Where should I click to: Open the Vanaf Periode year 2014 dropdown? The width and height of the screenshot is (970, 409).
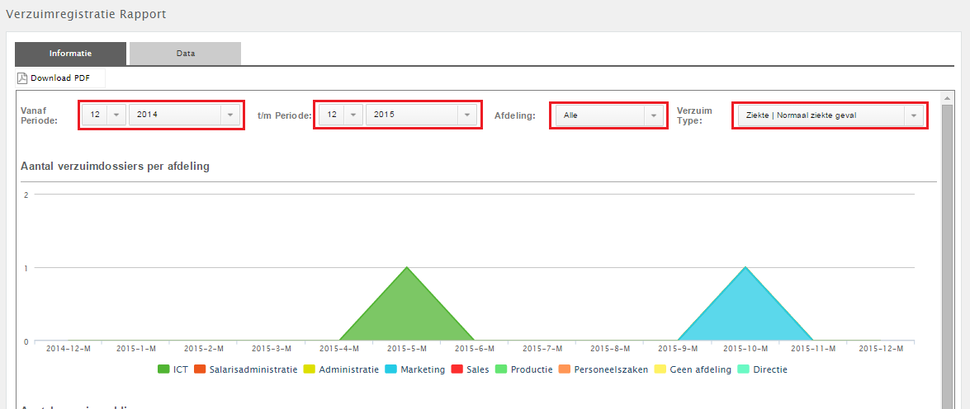pyautogui.click(x=183, y=115)
